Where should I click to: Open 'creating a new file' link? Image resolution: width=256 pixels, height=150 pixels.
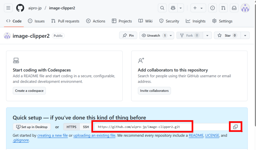(52, 136)
